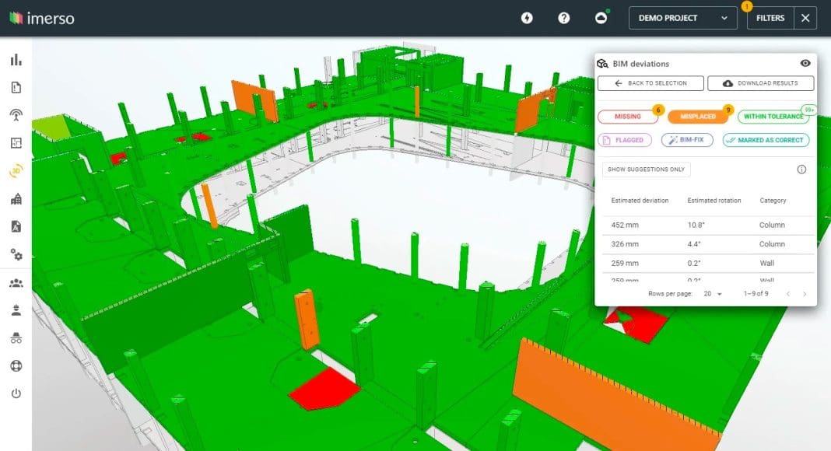Open the Filters button in top bar
This screenshot has width=831, height=451.
click(x=770, y=18)
